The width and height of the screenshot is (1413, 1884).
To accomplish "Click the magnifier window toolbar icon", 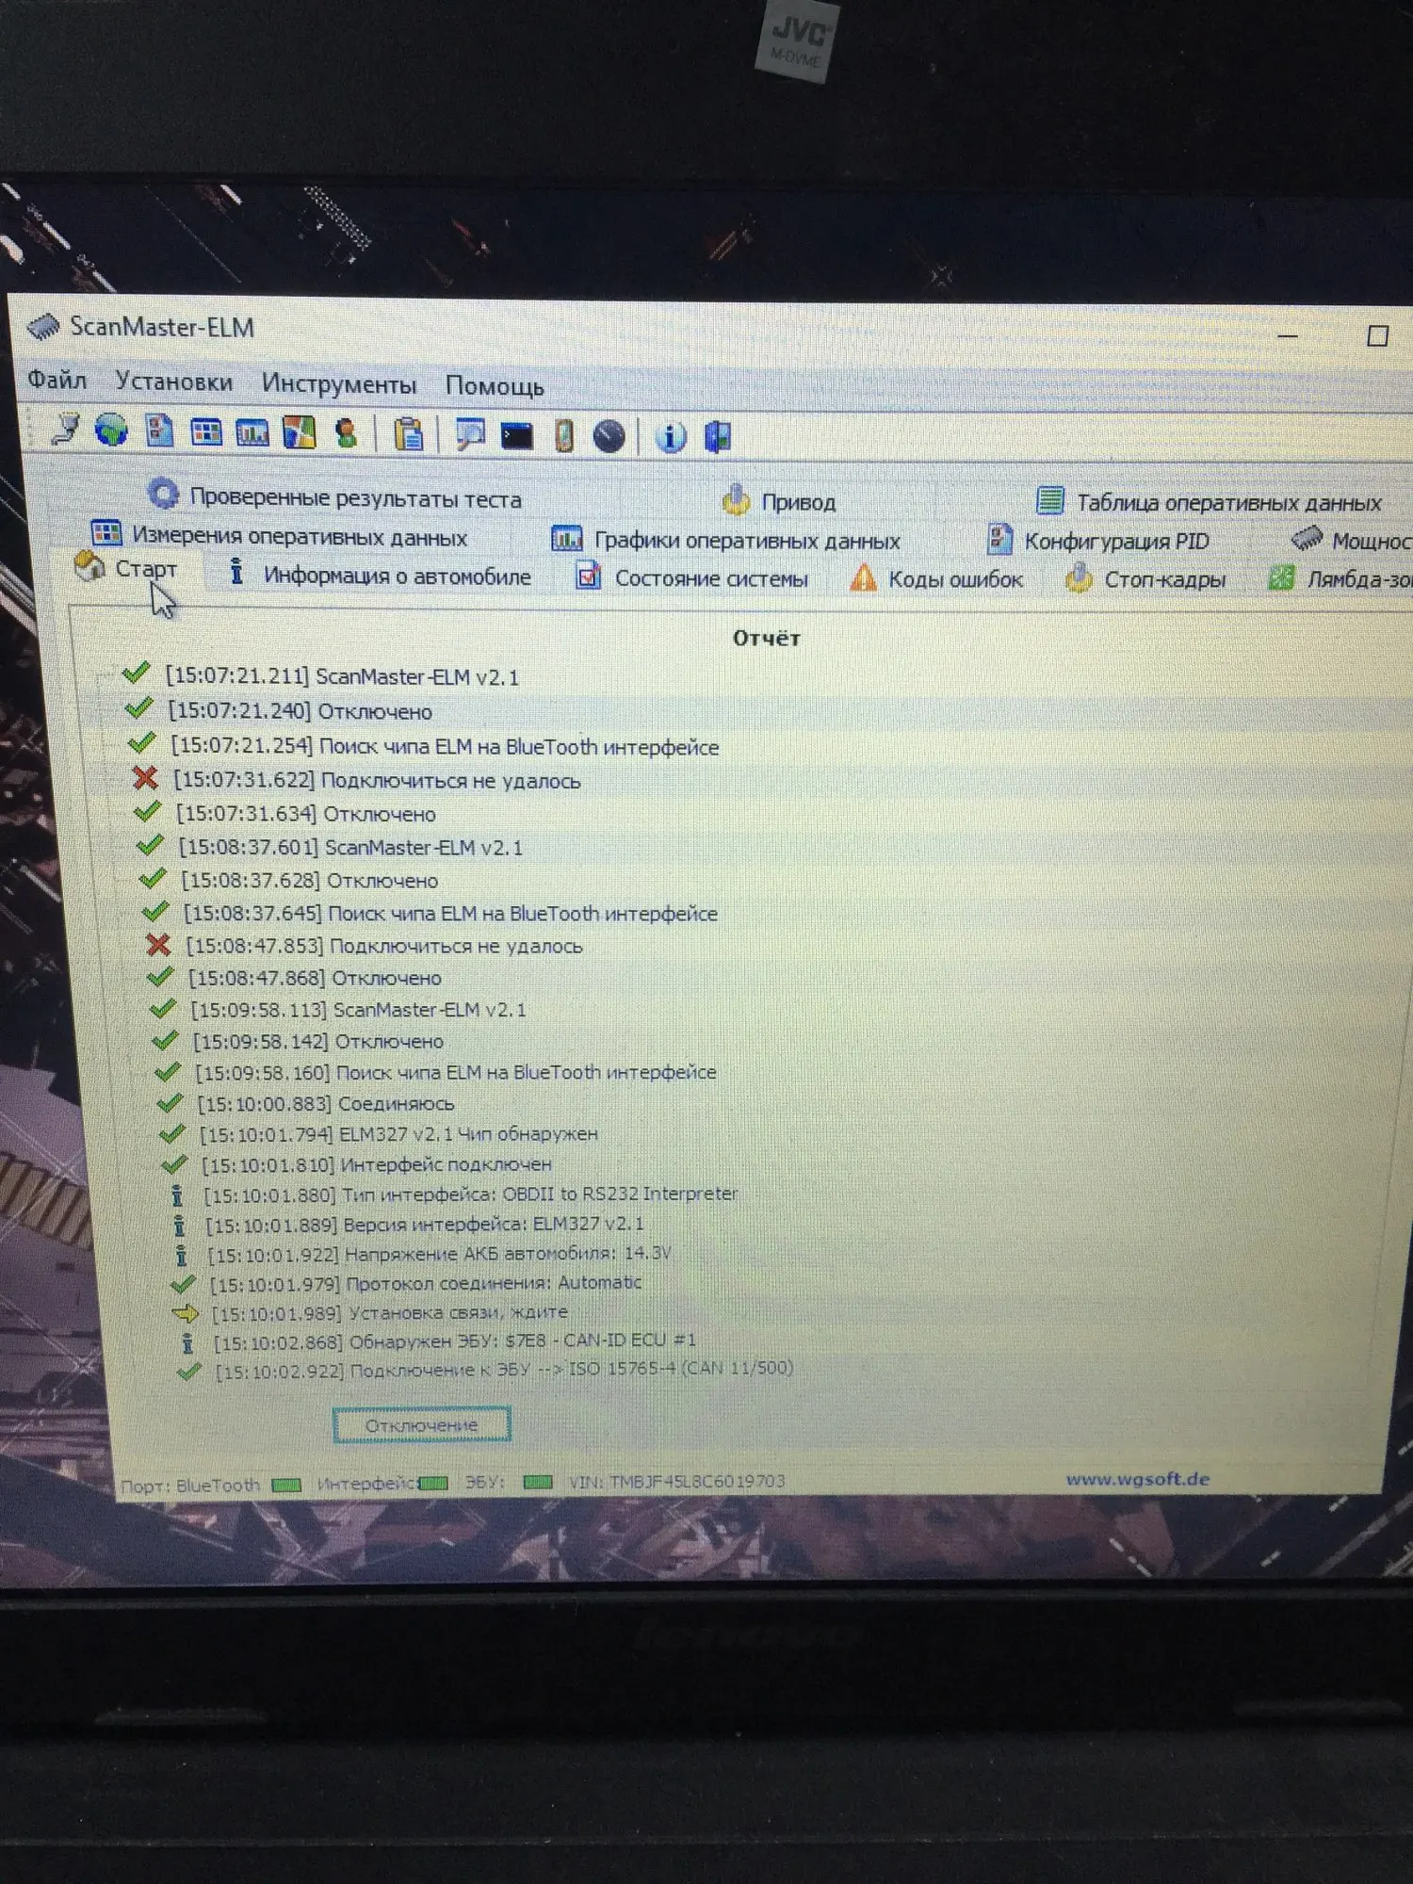I will point(469,436).
